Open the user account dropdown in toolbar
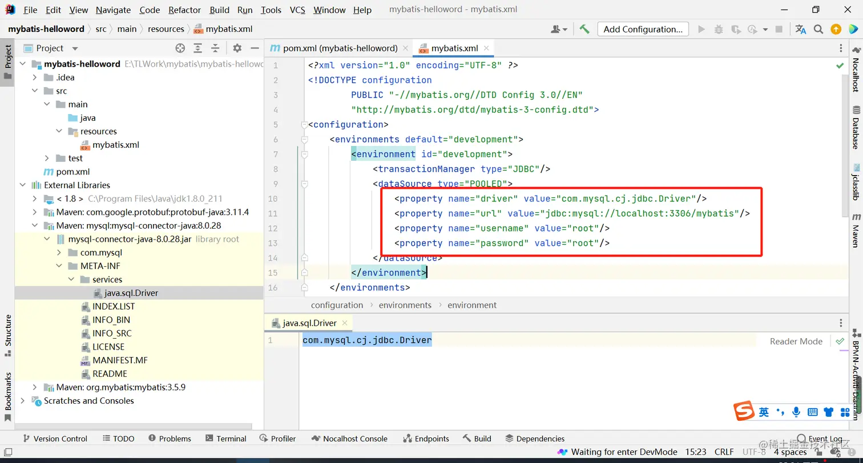Image resolution: width=863 pixels, height=463 pixels. click(559, 29)
